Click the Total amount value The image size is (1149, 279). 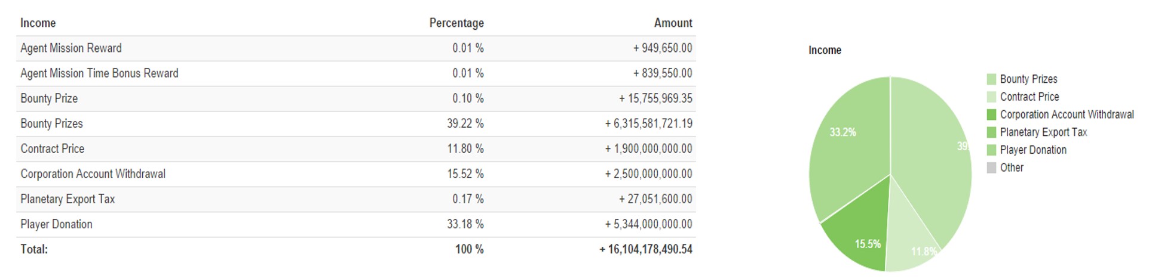point(646,249)
